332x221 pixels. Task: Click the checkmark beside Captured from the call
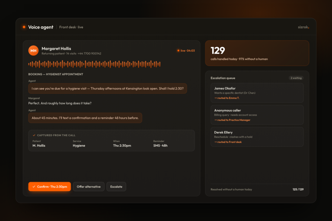(34, 135)
